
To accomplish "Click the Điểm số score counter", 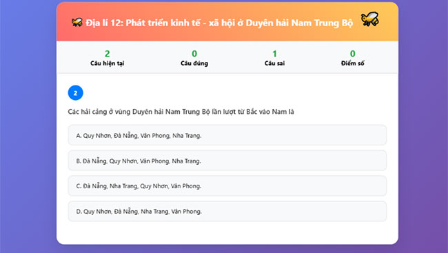I will (353, 58).
